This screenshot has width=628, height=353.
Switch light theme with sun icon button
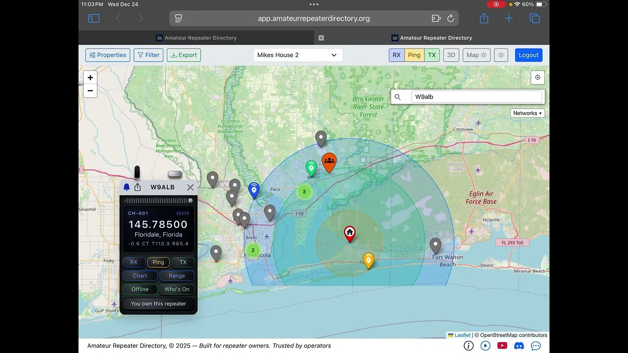[x=501, y=55]
